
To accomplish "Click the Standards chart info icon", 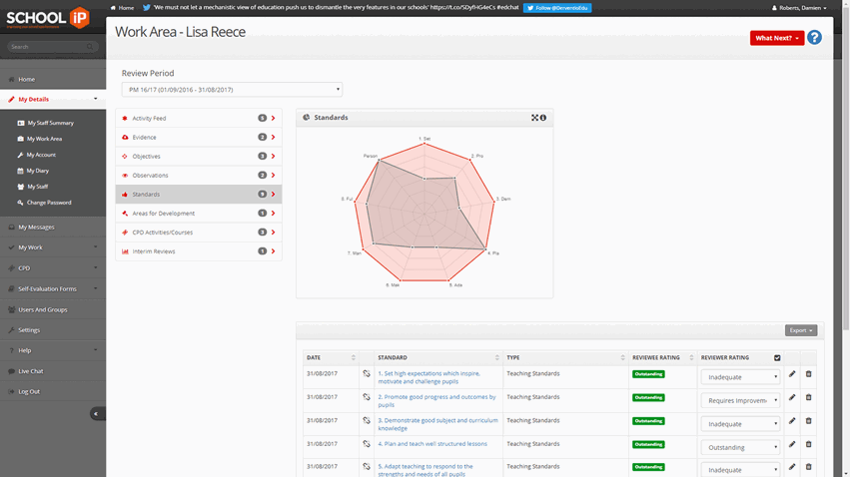I will coord(543,118).
